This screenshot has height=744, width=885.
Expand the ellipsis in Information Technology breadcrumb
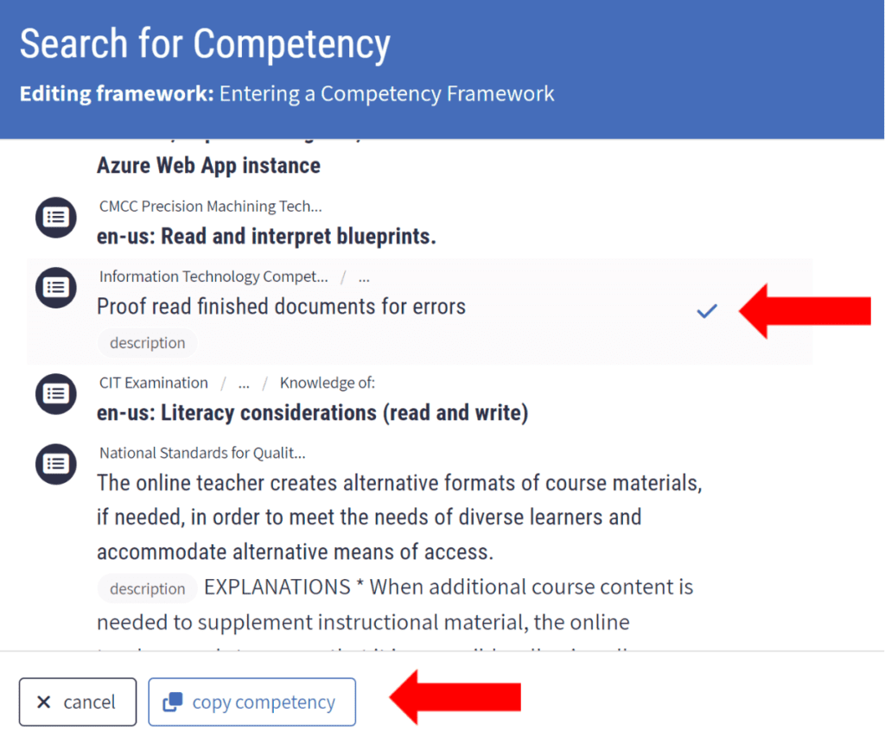(364, 277)
